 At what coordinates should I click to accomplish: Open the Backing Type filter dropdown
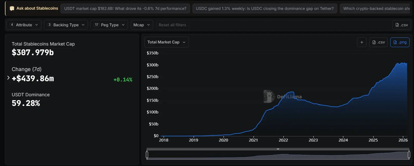(x=66, y=25)
